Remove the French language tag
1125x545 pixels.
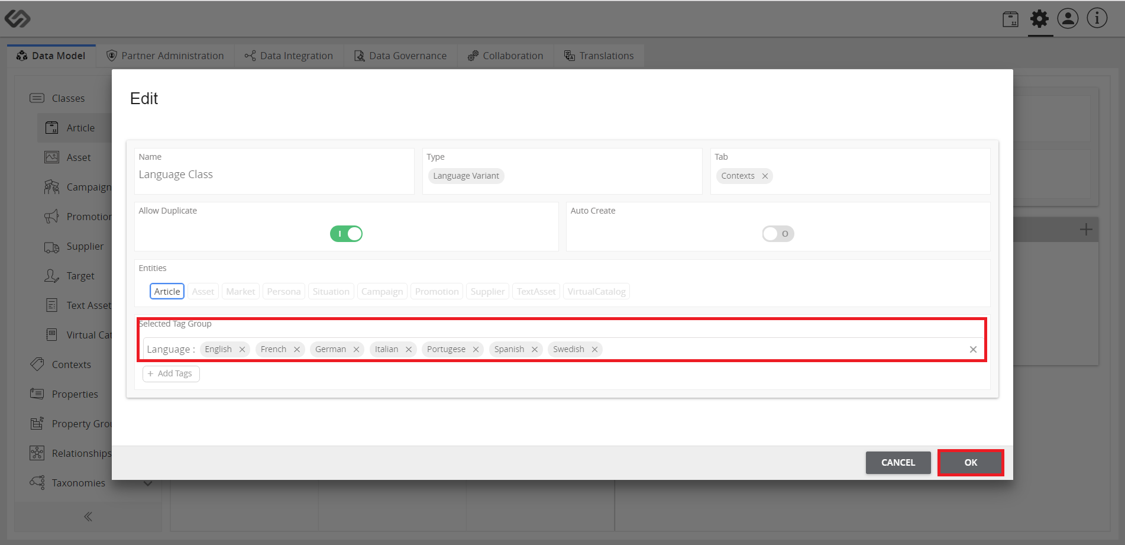click(x=297, y=349)
